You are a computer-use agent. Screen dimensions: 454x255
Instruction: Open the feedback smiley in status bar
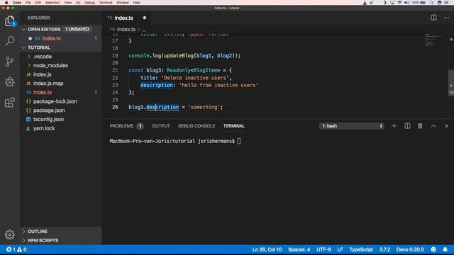coord(433,249)
